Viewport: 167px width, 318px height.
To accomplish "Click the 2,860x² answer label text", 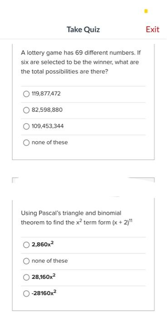I will point(43,244).
